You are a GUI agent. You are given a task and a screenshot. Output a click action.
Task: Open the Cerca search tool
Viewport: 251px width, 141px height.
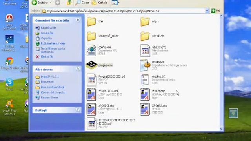pyautogui.click(x=82, y=3)
